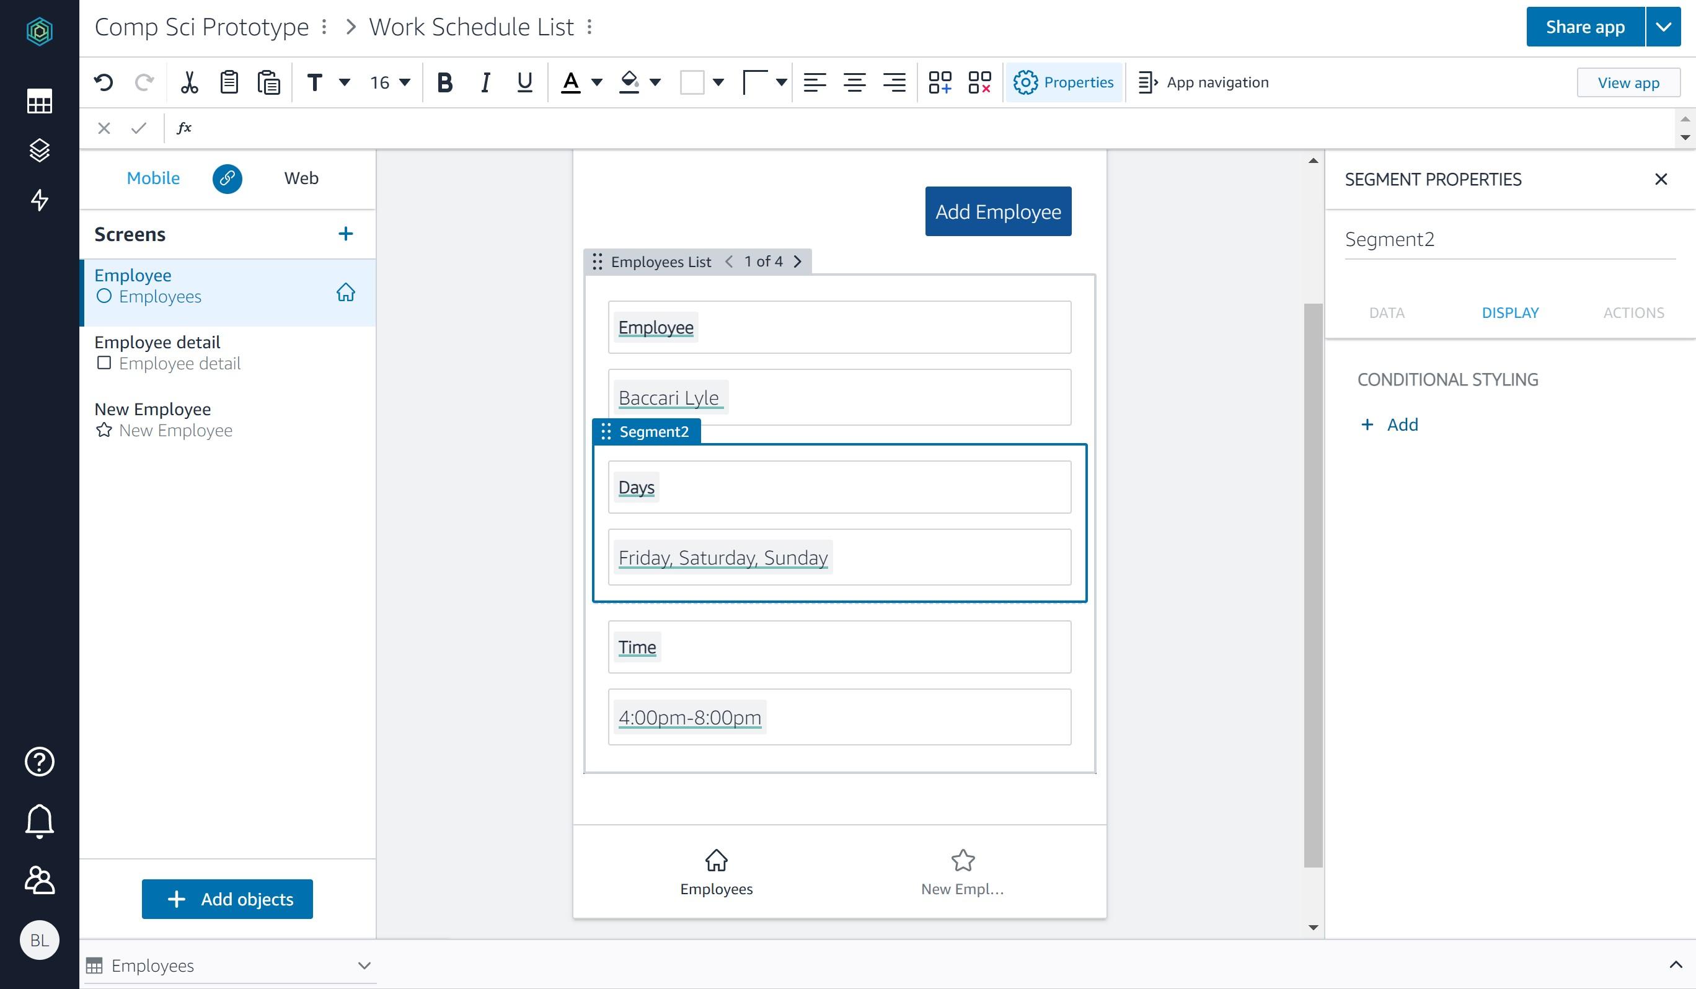1696x989 pixels.
Task: Click the Share app button
Action: click(1584, 27)
